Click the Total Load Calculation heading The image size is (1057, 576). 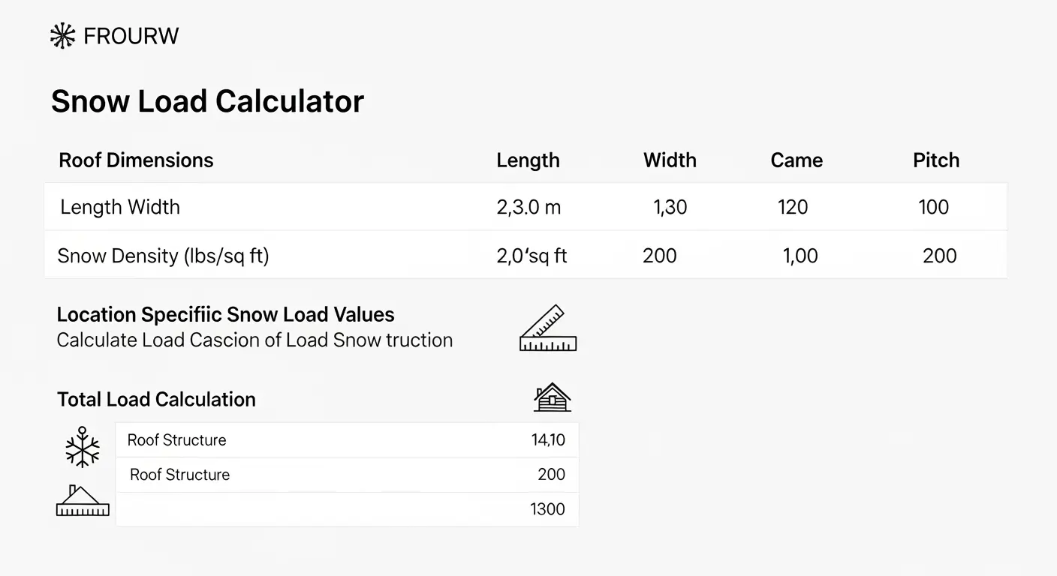[x=156, y=399]
